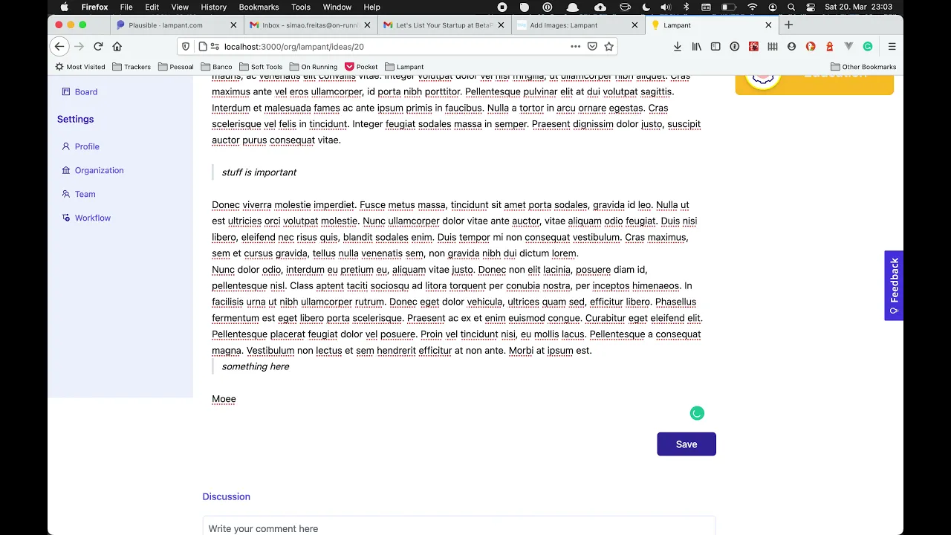Open the macOS Wi-Fi status menu
Screen dimensions: 951x535
coord(753,7)
